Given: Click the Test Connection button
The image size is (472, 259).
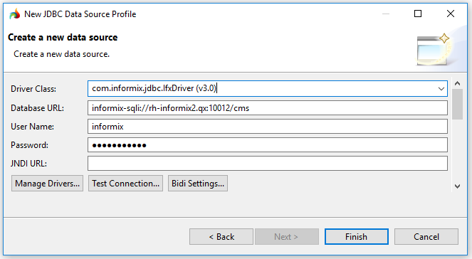Looking at the screenshot, I should tap(125, 184).
